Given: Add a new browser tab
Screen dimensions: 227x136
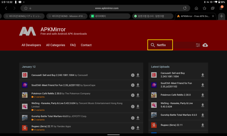Looking at the screenshot, I should [221, 16].
